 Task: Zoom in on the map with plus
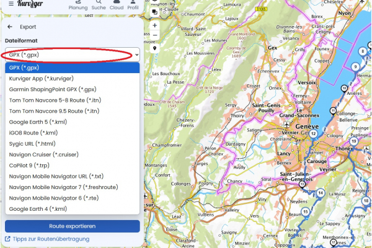154,26
